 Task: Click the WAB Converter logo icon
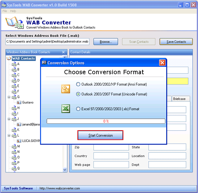click(x=14, y=22)
